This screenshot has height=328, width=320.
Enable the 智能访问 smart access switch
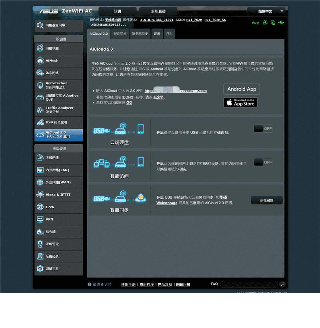pos(263,162)
